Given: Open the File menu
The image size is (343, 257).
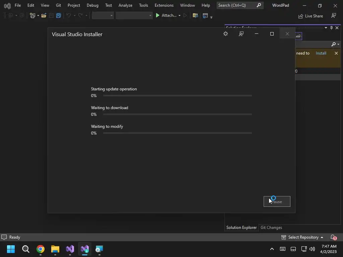Looking at the screenshot, I should 18,5.
